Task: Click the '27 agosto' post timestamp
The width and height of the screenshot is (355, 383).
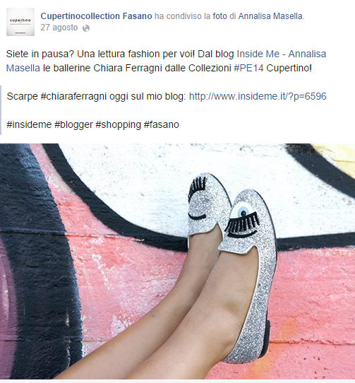Action: point(59,28)
